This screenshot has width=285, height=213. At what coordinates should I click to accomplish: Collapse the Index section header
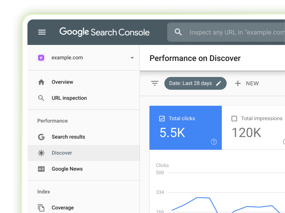click(44, 192)
